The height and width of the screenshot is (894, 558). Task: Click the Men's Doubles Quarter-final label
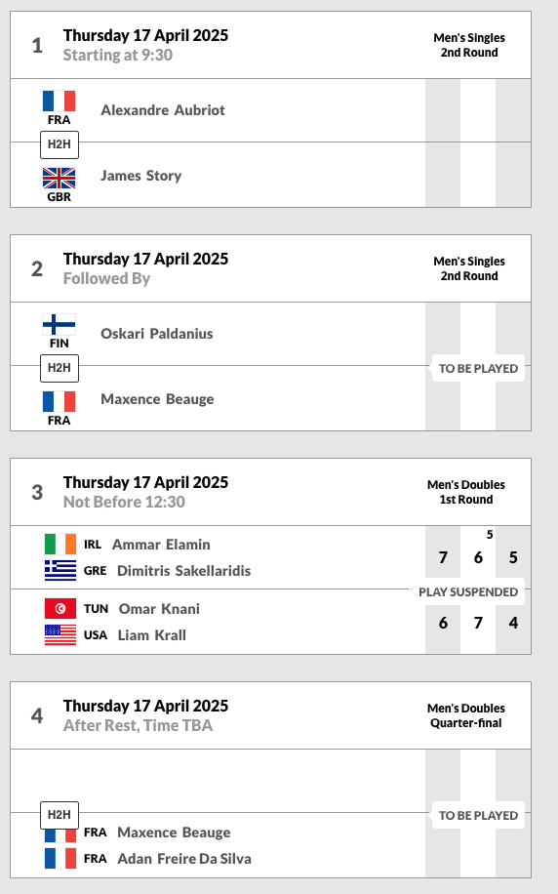466,715
